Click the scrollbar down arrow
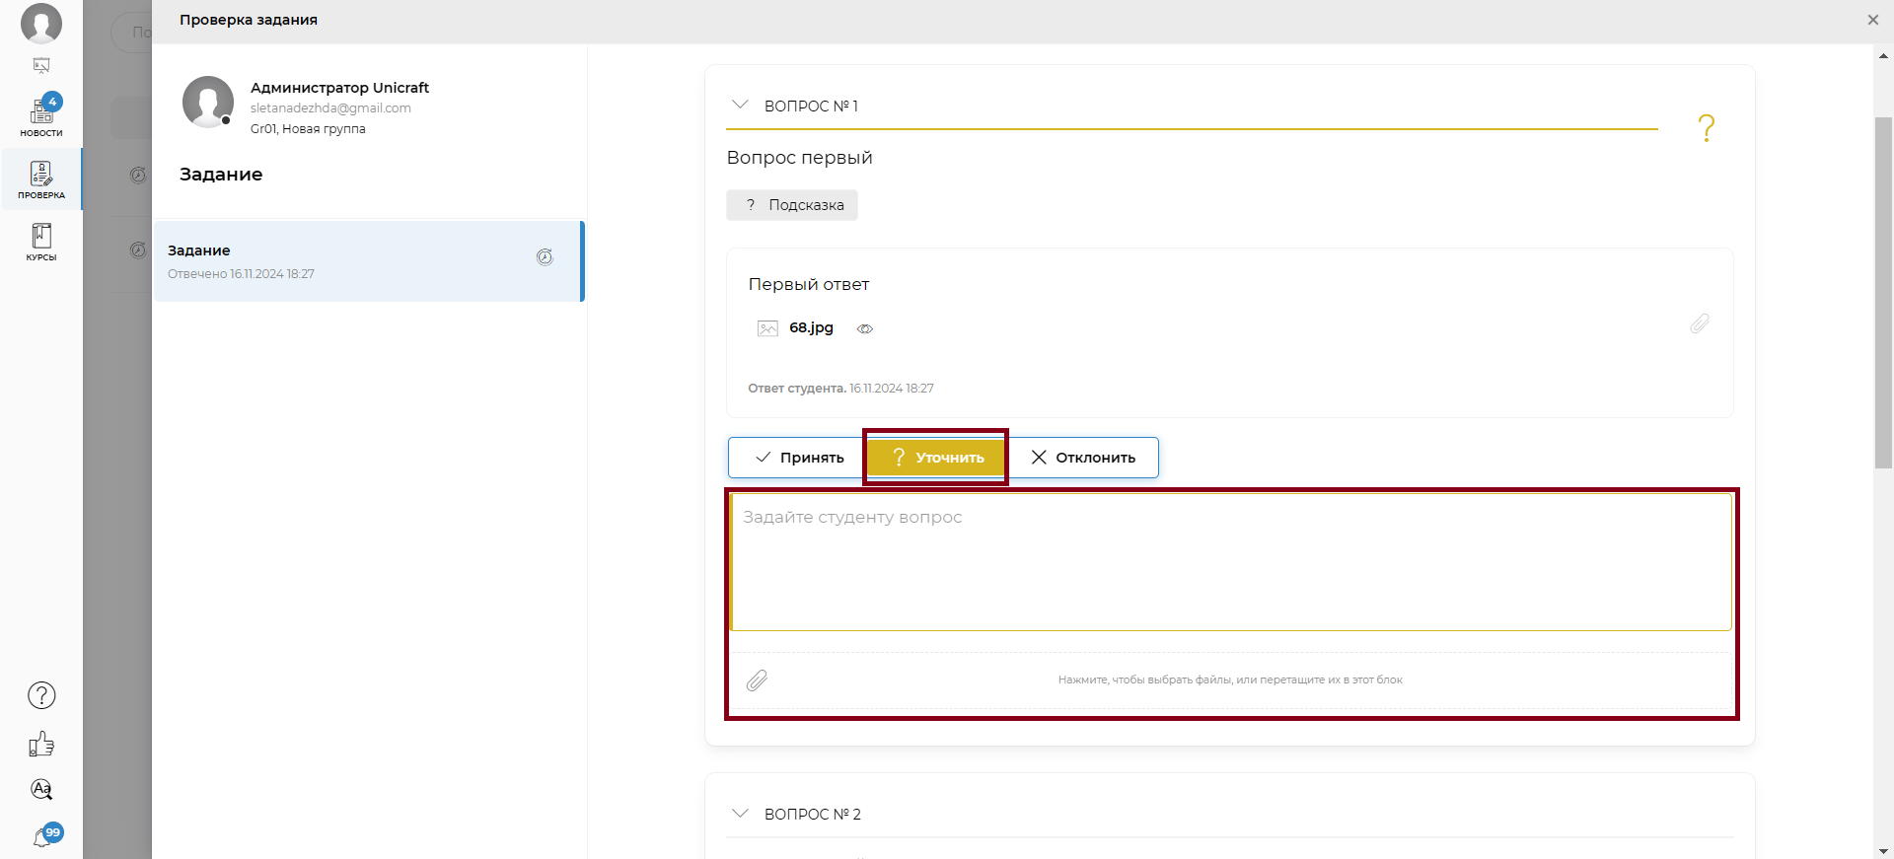The image size is (1894, 859). click(1883, 851)
